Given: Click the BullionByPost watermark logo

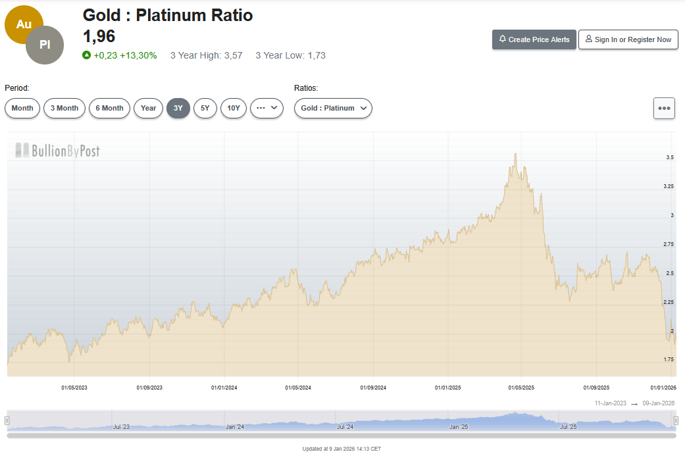Looking at the screenshot, I should pos(58,151).
